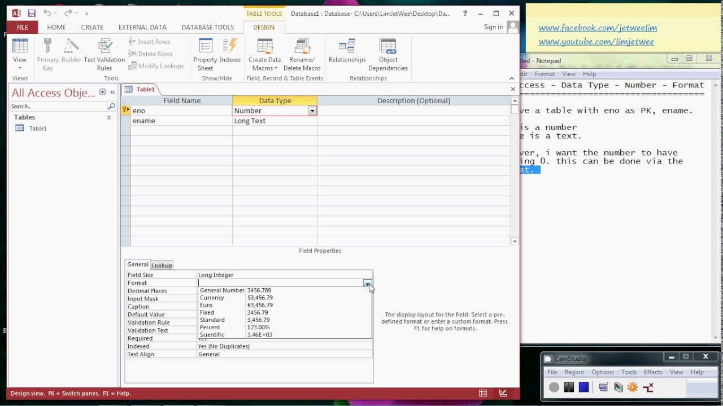723x406 pixels.
Task: Click the eno field name cell
Action: point(181,111)
